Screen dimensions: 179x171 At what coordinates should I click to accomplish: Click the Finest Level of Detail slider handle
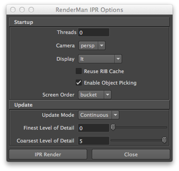pos(113,127)
